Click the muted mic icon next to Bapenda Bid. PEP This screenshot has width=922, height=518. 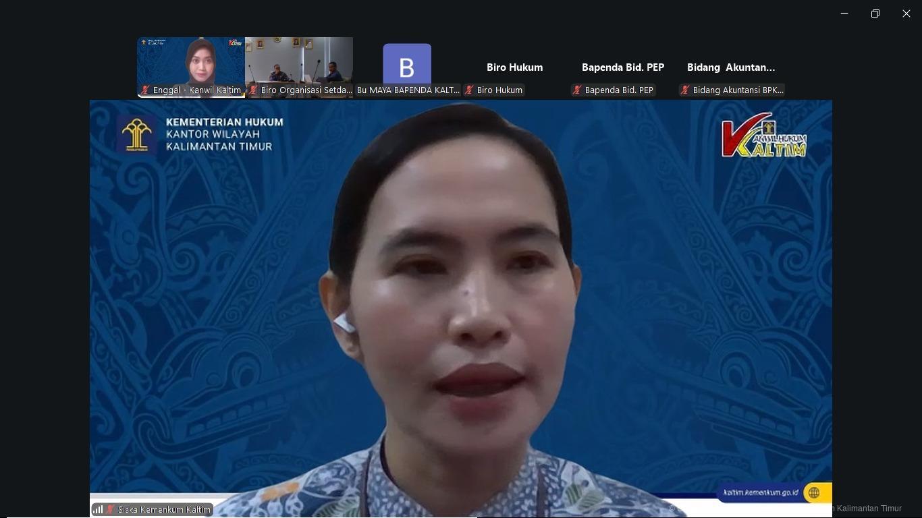tap(577, 90)
